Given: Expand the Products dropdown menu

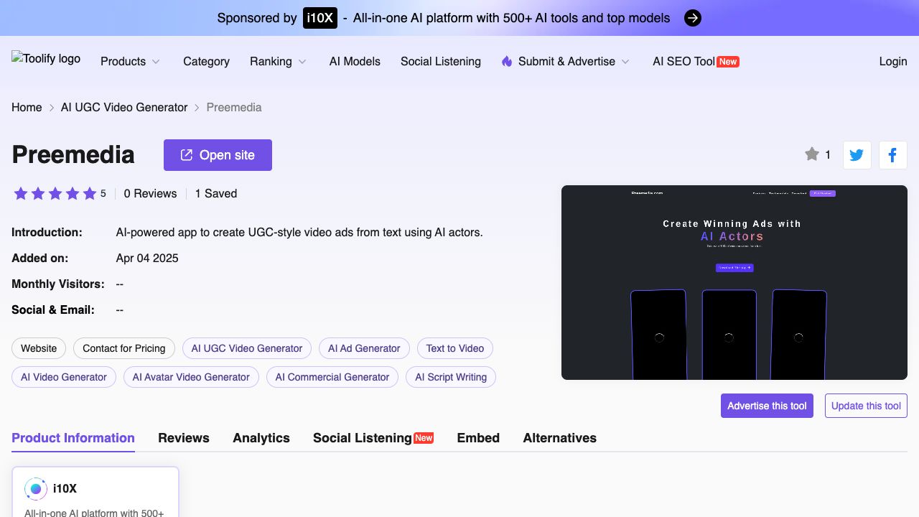Looking at the screenshot, I should click(x=130, y=62).
